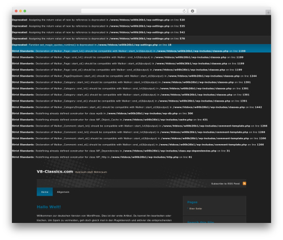Click the WP_Http line 61 message

(102, 157)
